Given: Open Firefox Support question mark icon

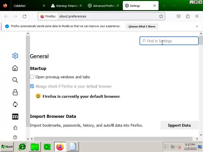Looking at the screenshot, I should click(x=15, y=137).
